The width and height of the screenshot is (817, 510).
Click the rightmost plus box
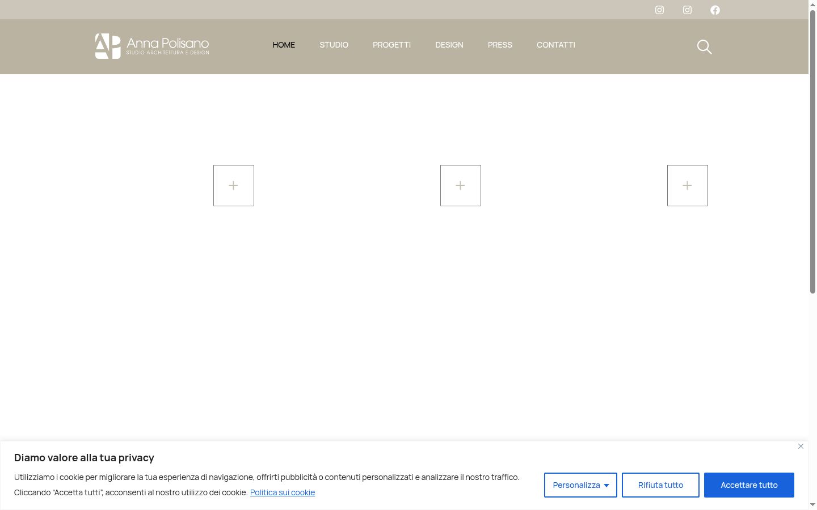[688, 186]
